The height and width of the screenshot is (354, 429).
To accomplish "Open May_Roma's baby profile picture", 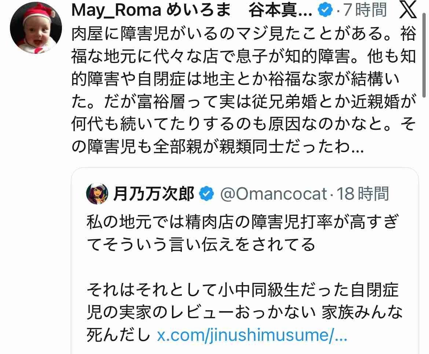I will (x=36, y=27).
